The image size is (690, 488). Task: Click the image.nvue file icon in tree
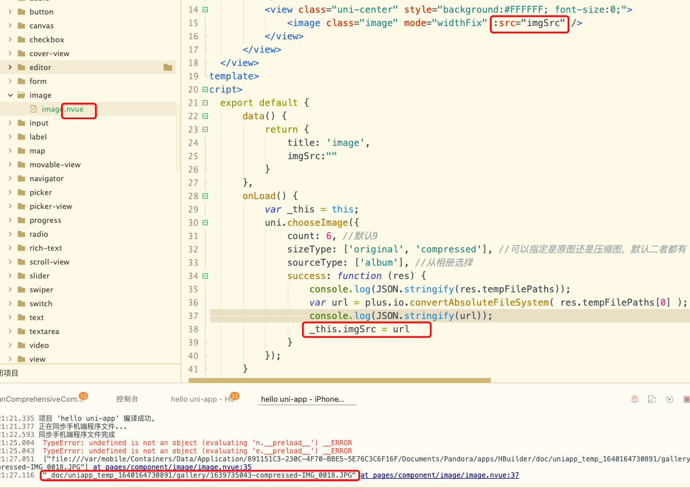pos(34,109)
